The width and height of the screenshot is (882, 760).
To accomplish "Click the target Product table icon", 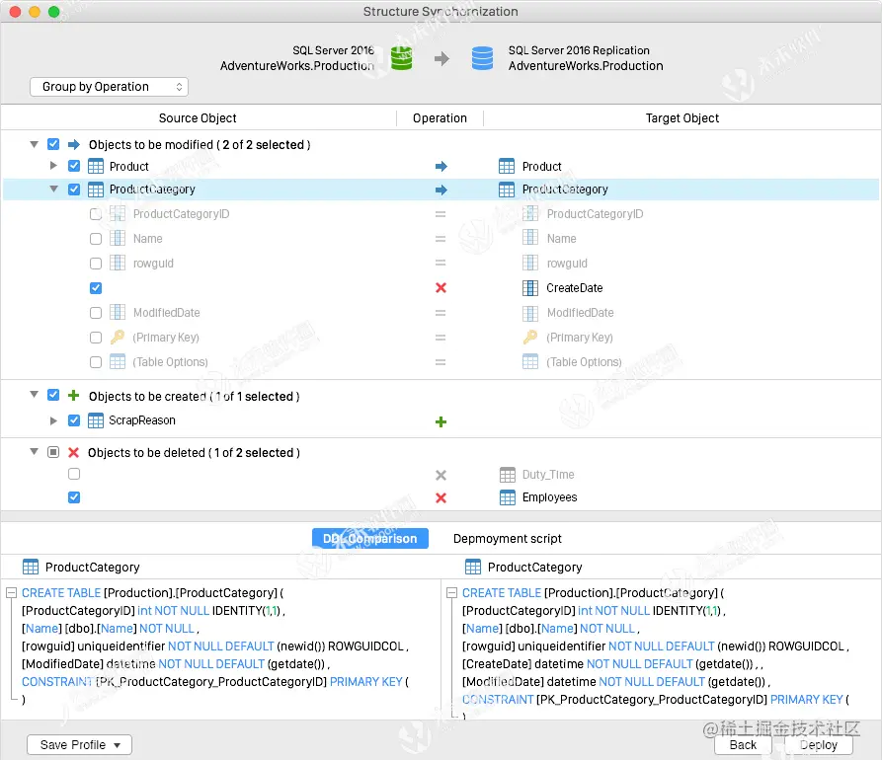I will click(507, 167).
